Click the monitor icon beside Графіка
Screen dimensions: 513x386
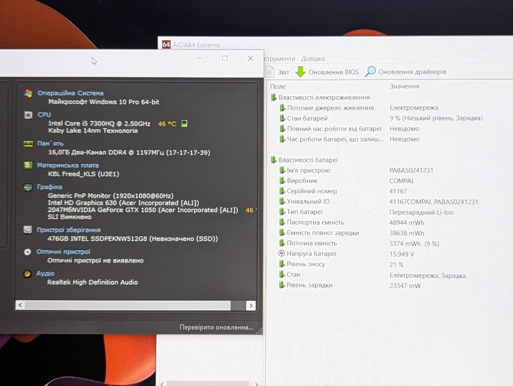[28, 187]
